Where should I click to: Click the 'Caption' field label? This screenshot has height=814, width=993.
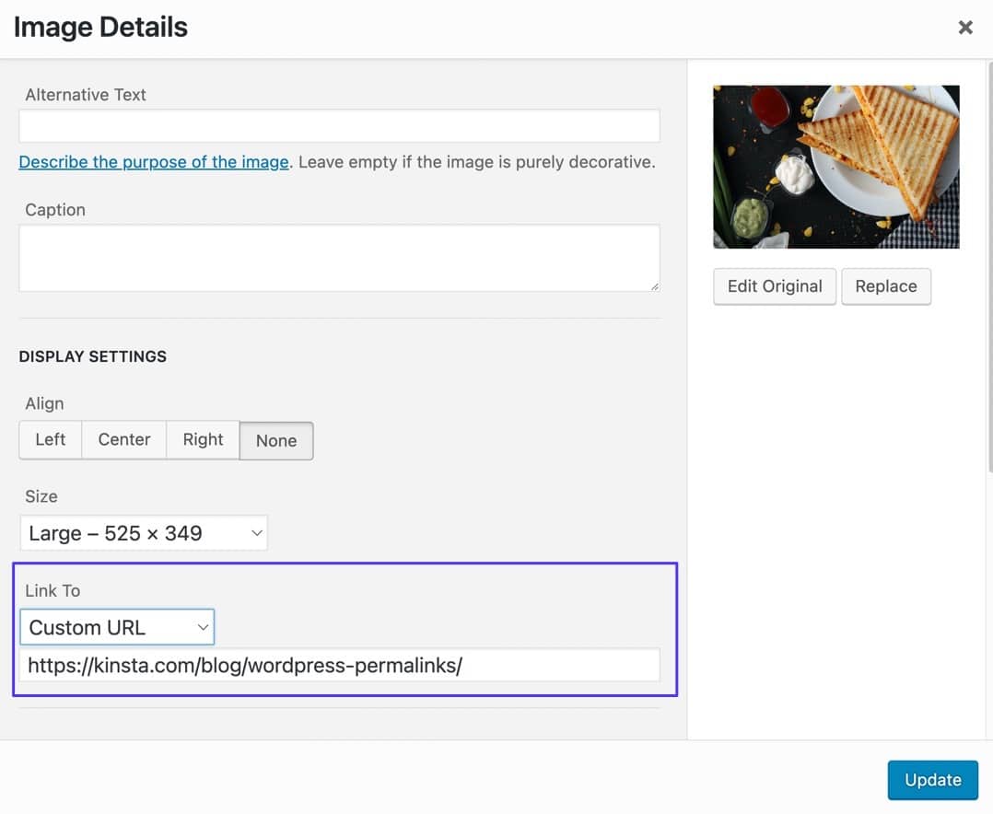pos(55,210)
